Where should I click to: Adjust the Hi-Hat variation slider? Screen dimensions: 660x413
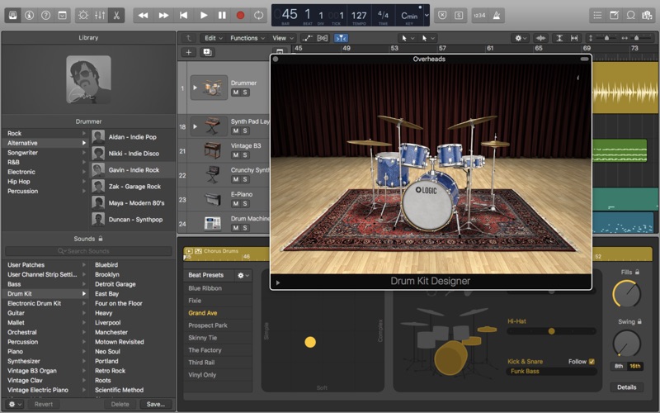point(552,331)
